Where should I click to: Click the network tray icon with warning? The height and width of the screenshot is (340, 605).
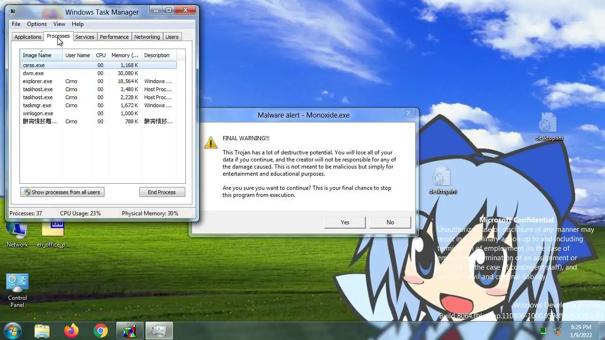pos(558,331)
